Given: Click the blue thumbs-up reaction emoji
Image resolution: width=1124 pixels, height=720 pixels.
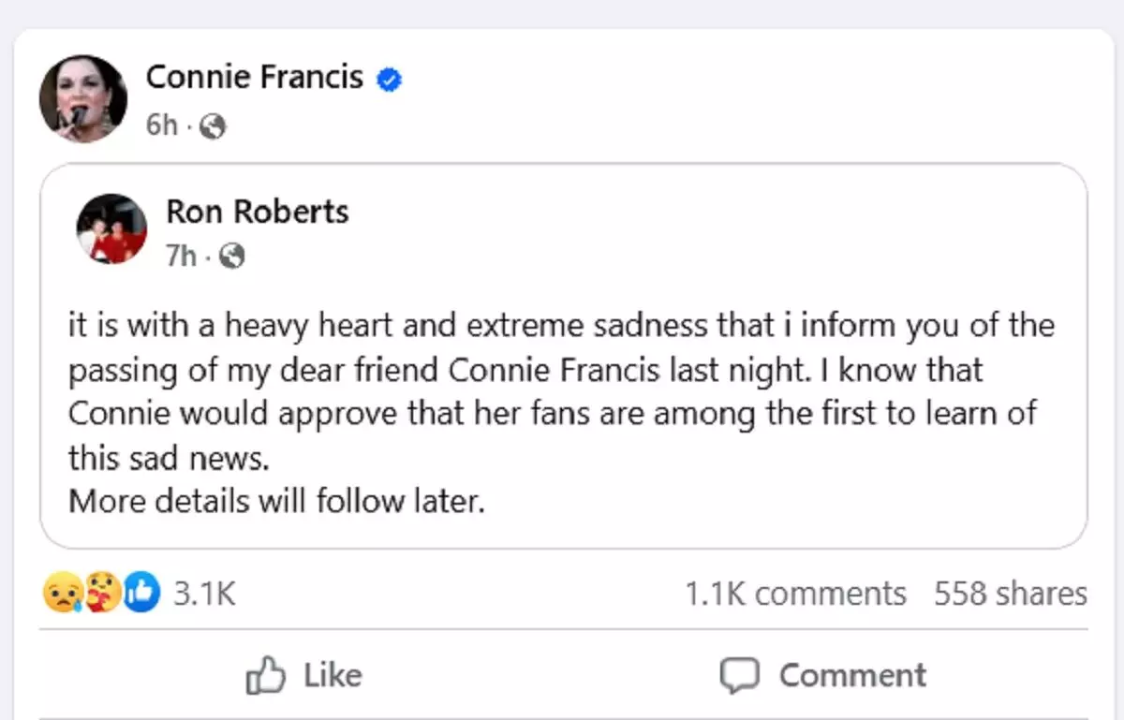Looking at the screenshot, I should click(x=141, y=594).
